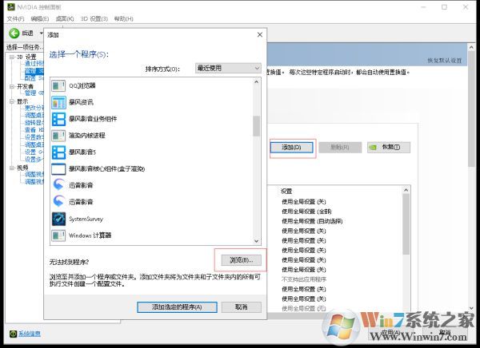Open the Back button history dropdown arrow
The image size is (480, 348).
pyautogui.click(x=41, y=33)
